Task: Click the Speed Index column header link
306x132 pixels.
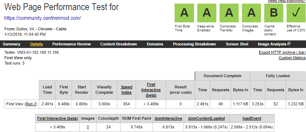Action: 126,90
